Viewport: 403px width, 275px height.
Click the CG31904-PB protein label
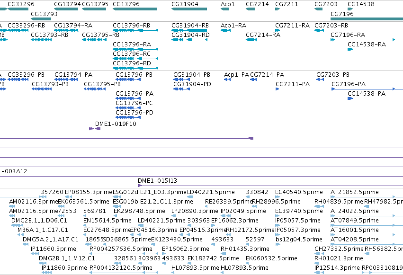click(x=192, y=75)
